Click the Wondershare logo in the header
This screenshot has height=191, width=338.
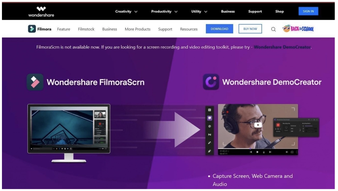[41, 12]
